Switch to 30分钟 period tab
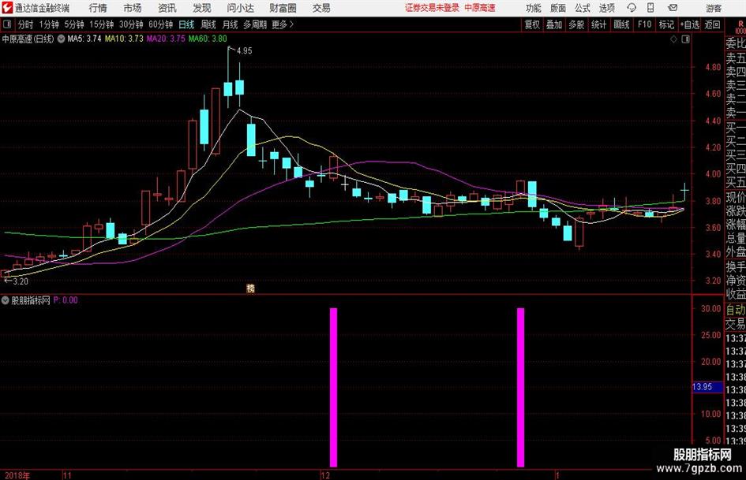Viewport: 746px width, 480px height. [131, 24]
